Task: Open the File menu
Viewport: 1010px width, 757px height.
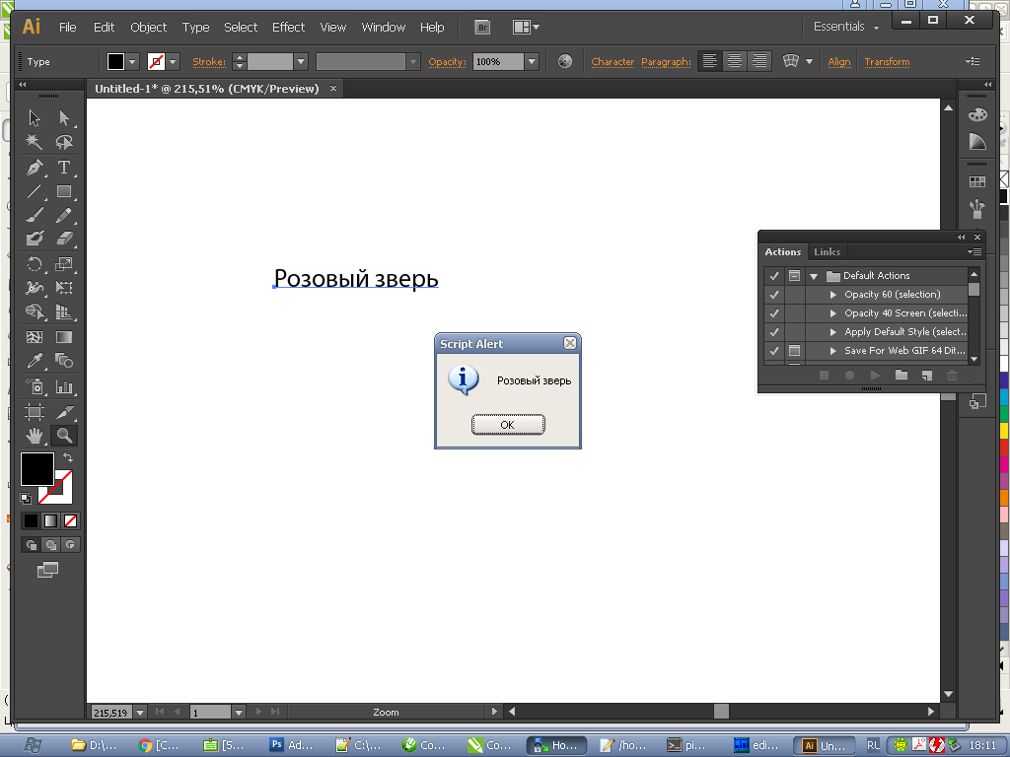Action: click(68, 27)
